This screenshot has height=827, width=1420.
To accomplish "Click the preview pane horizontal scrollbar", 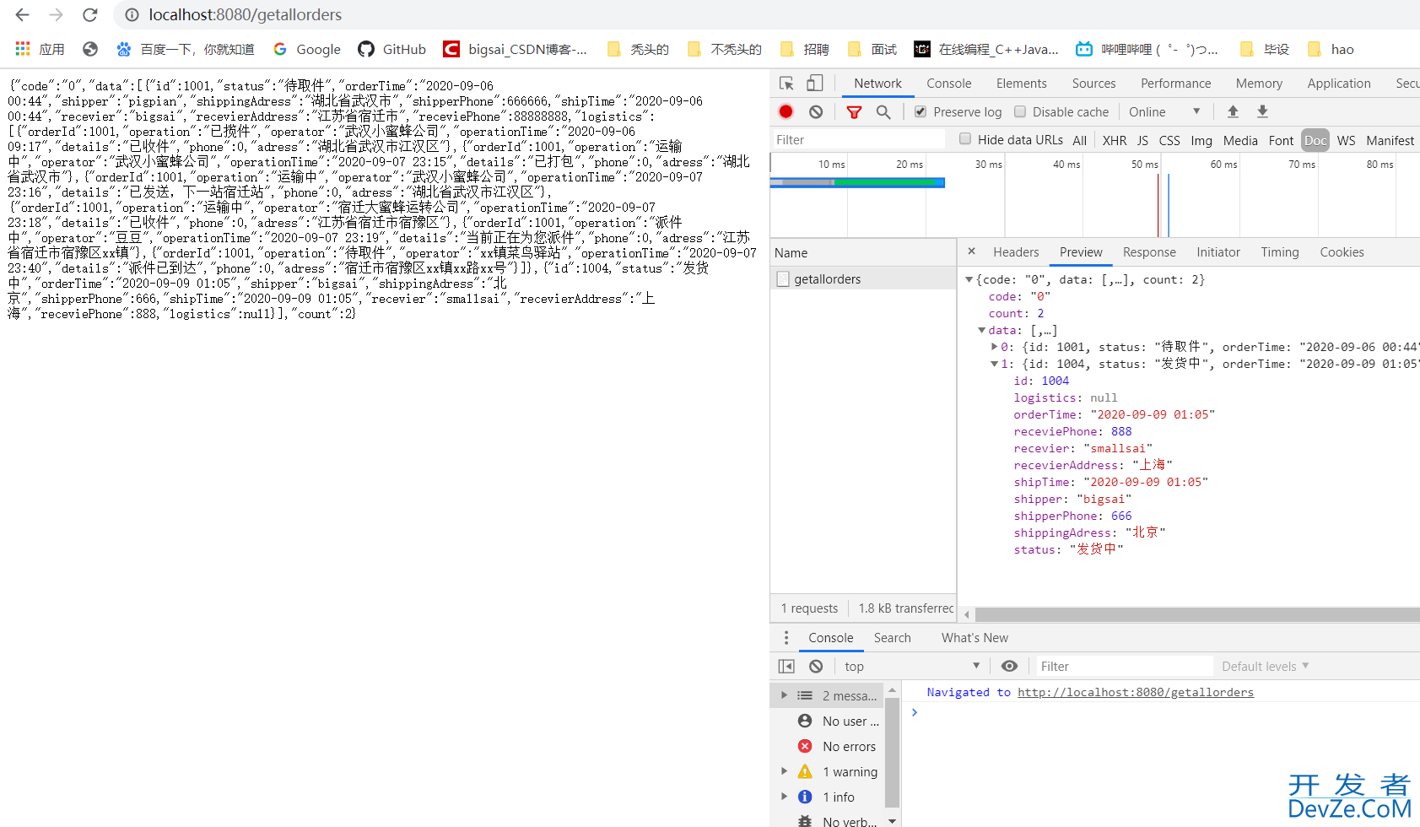I will pyautogui.click(x=1196, y=615).
